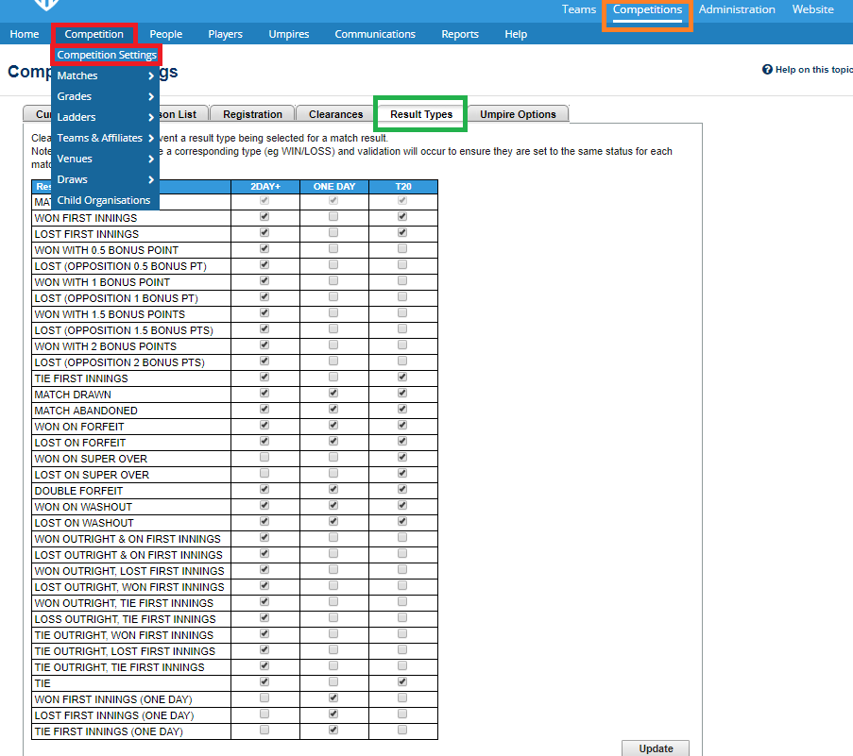This screenshot has height=756, width=853.
Task: Uncheck LOST ON WASHOUT T20 checkbox
Action: click(402, 521)
